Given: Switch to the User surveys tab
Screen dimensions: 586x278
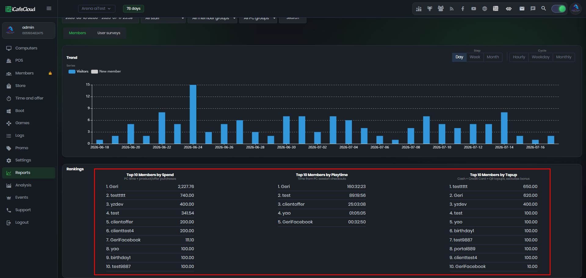Looking at the screenshot, I should [109, 33].
